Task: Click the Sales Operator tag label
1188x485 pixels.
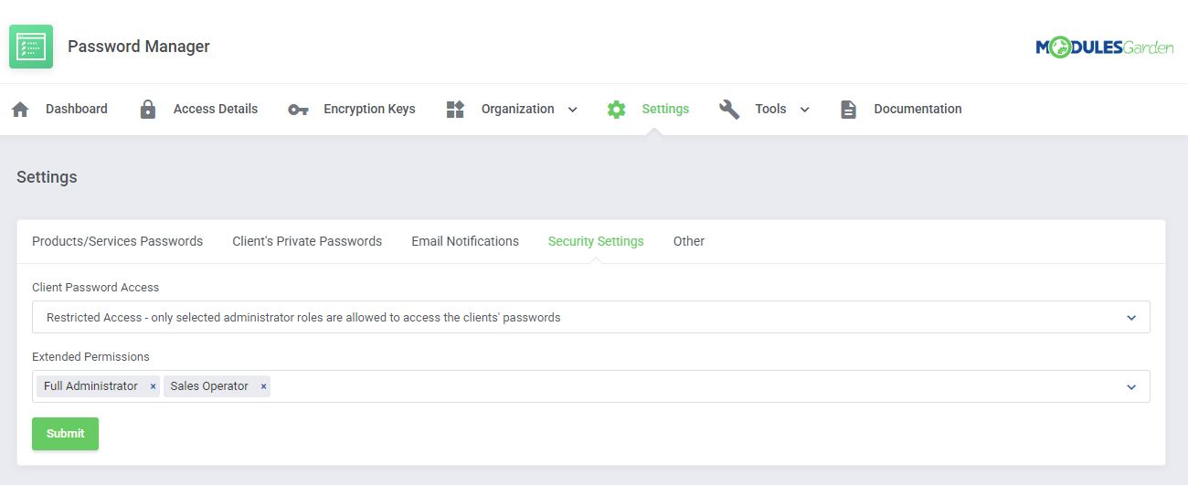Action: pos(209,386)
